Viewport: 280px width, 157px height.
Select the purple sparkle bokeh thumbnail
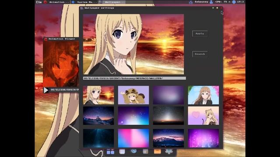[x=203, y=138]
